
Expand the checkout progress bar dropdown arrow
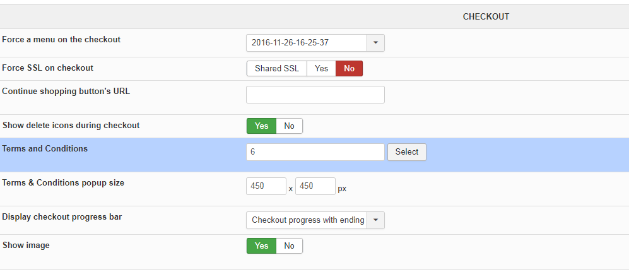(375, 220)
